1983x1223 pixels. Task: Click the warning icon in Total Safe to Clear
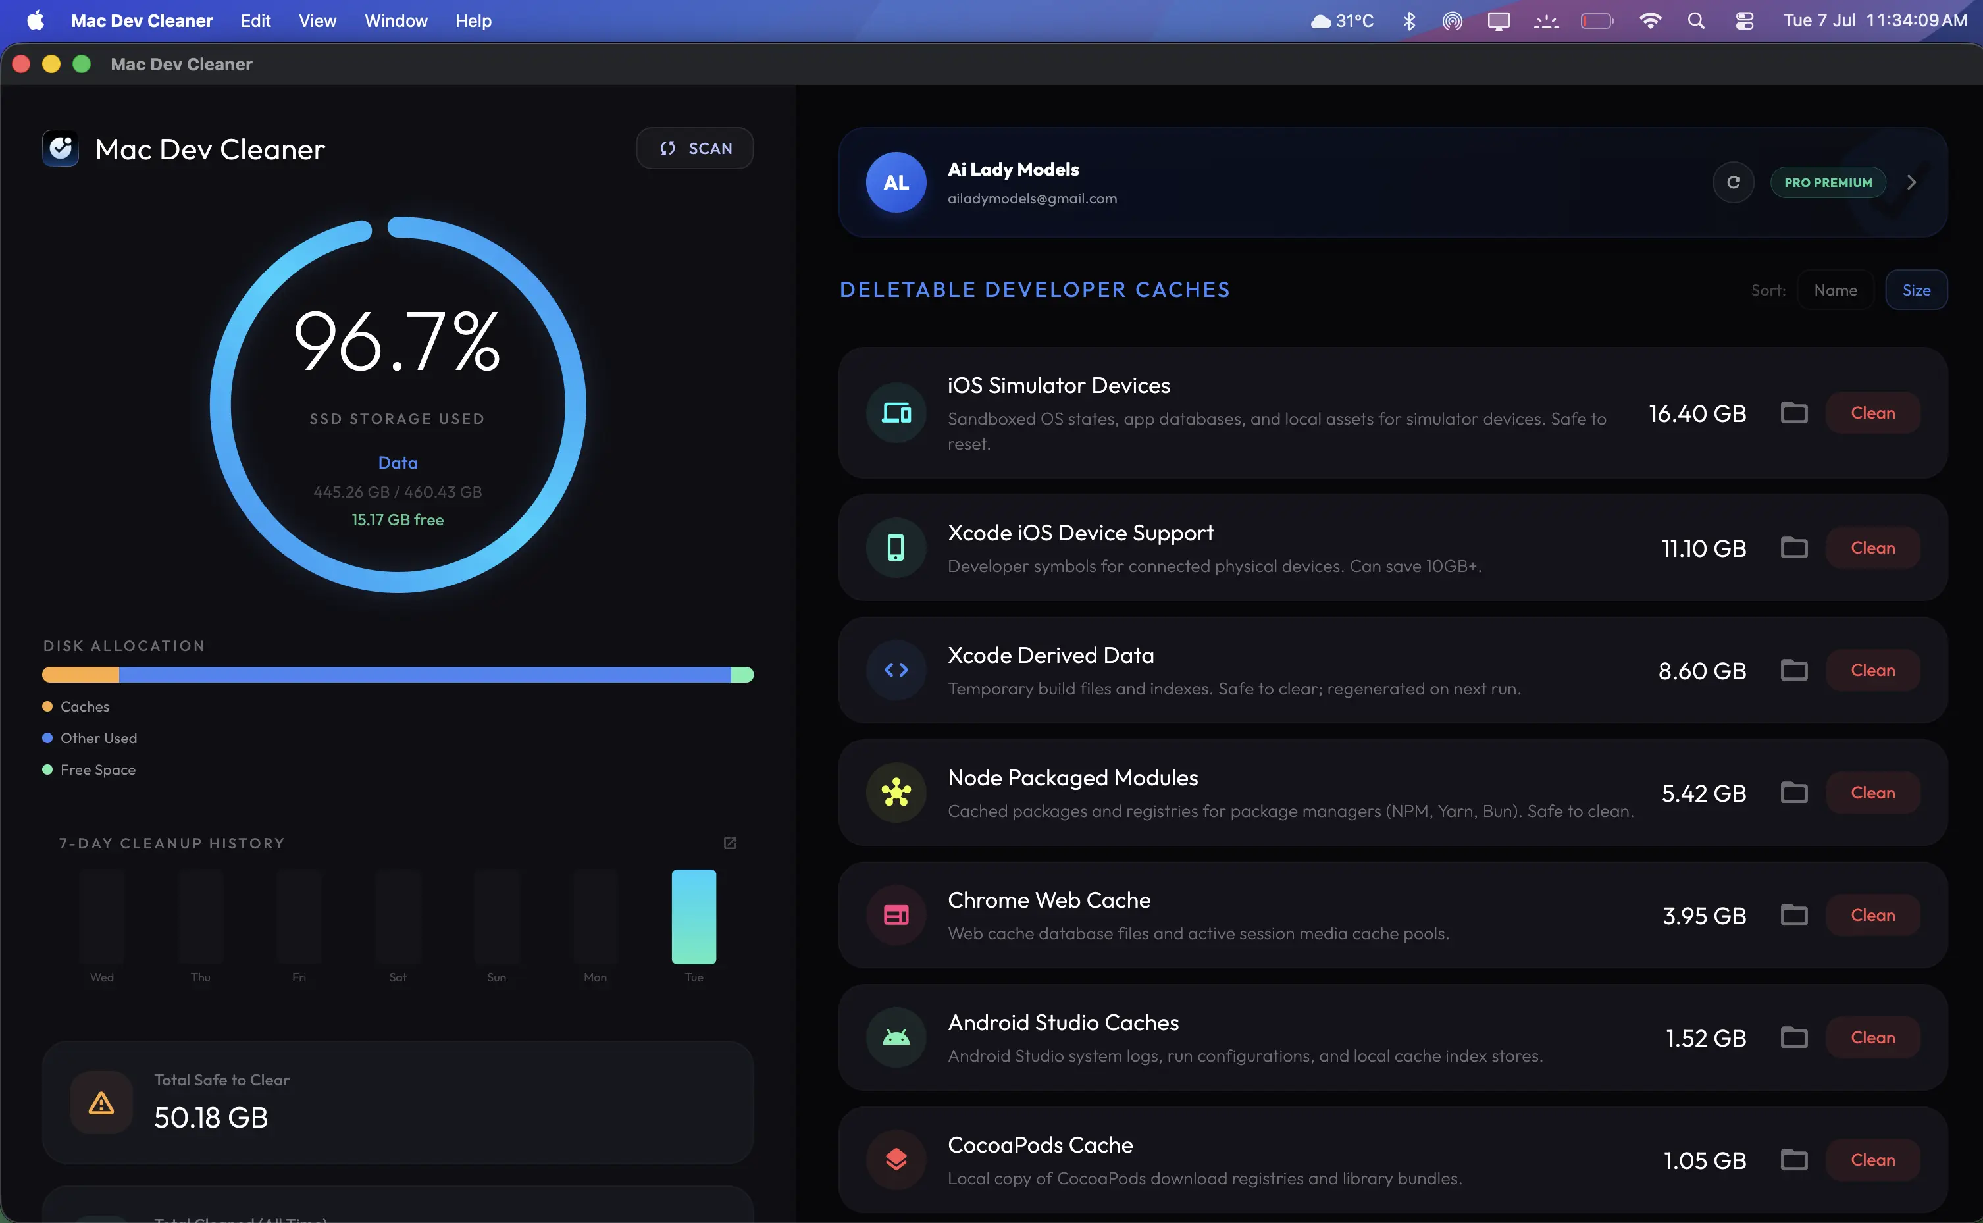101,1103
